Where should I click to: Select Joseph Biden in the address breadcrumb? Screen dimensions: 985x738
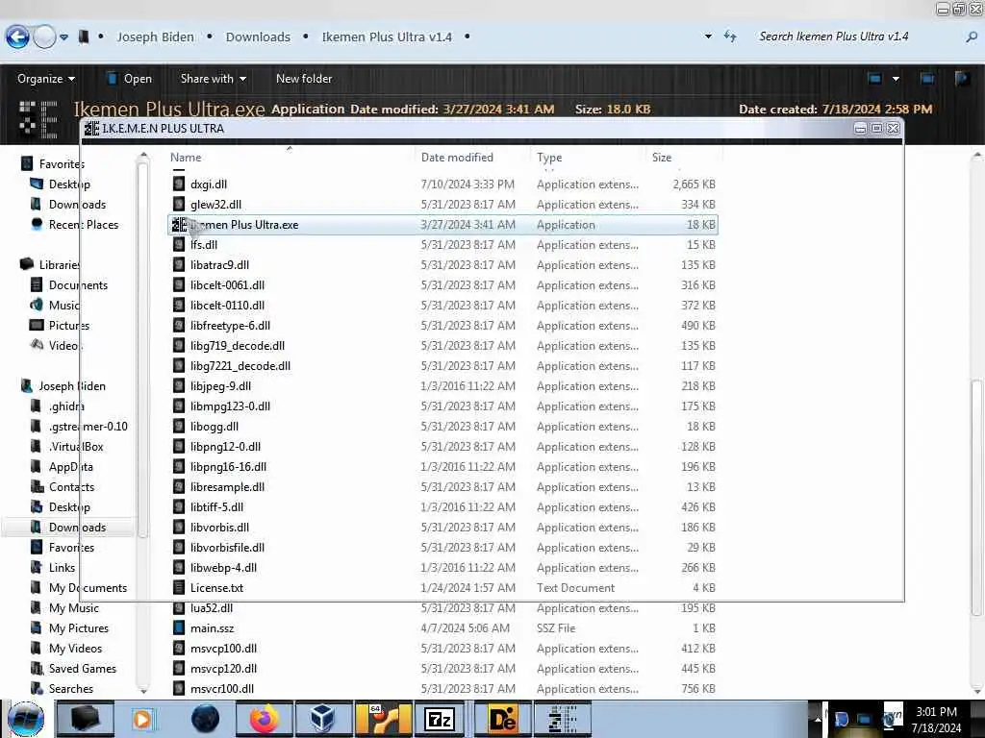[x=155, y=37]
